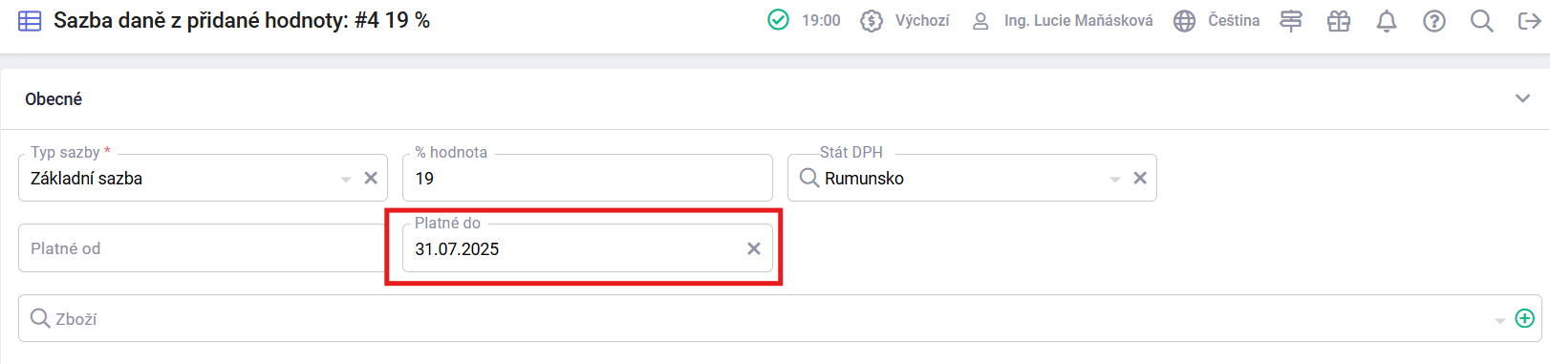
Task: Collapse the Obecné section chevron
Action: [1523, 98]
